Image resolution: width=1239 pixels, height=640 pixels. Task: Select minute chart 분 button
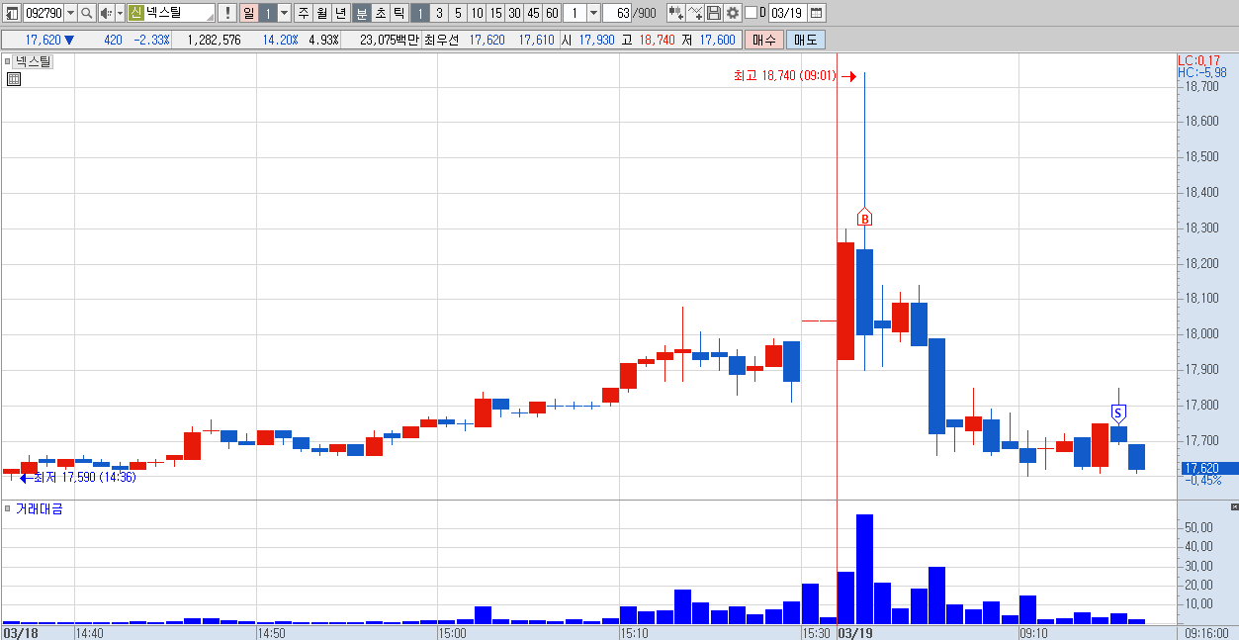361,13
